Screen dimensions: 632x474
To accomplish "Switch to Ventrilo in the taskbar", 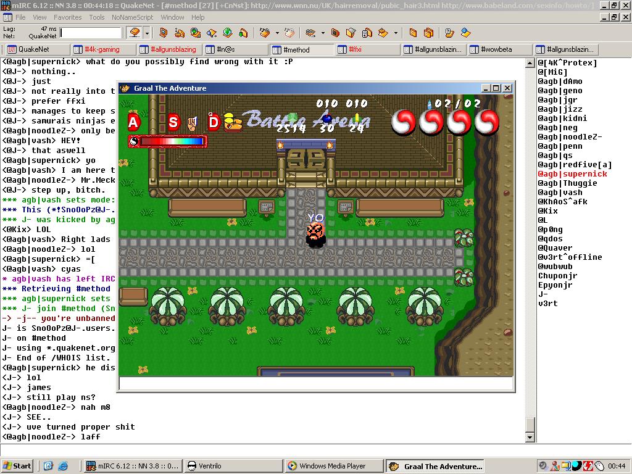I will click(x=233, y=466).
